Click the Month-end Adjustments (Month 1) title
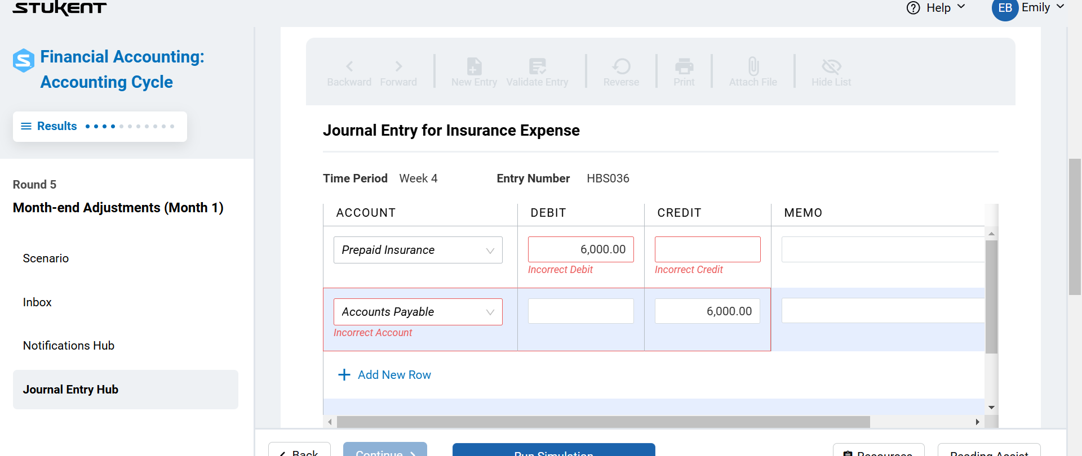 118,208
